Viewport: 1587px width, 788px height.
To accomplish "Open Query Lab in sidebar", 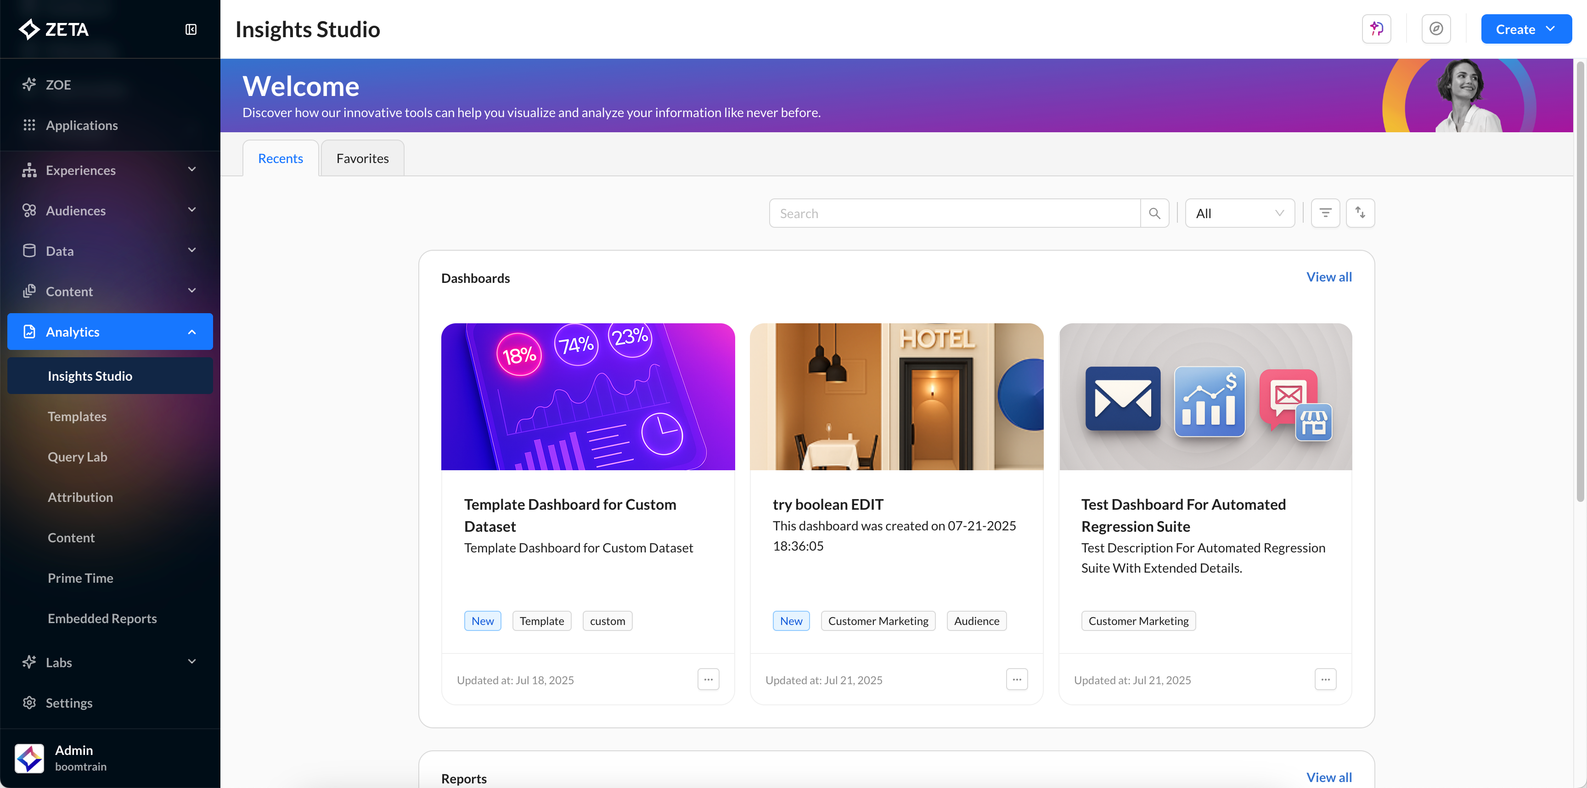I will (78, 457).
